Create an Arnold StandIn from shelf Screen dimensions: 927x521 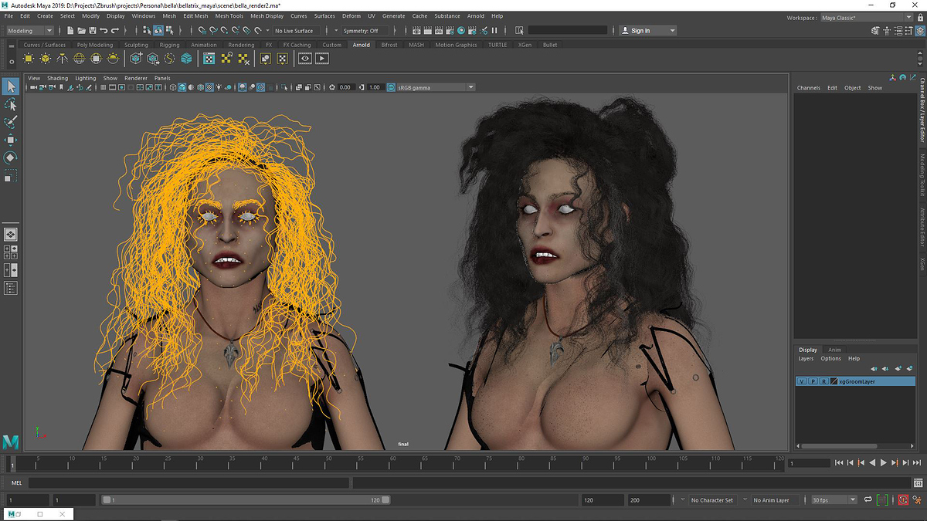(x=136, y=58)
